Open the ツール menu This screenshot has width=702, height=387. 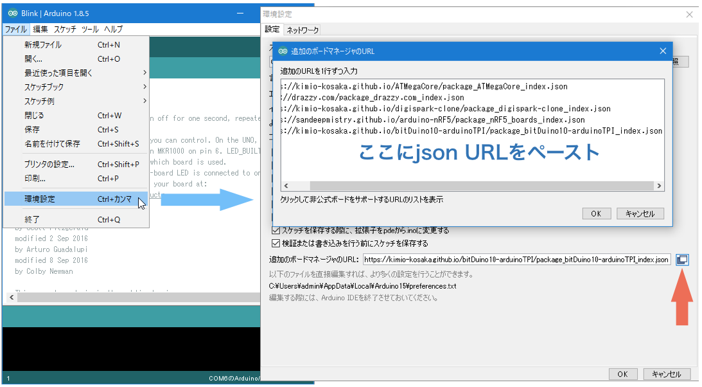coord(90,29)
